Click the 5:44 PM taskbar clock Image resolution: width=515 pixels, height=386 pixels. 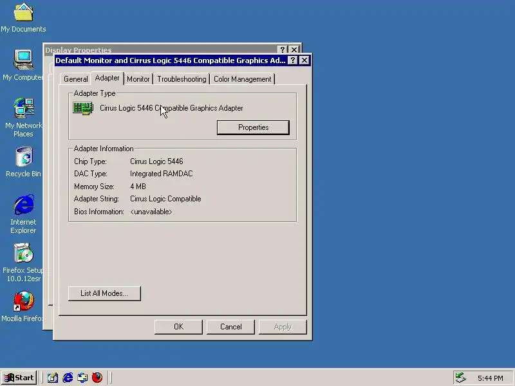(x=491, y=378)
